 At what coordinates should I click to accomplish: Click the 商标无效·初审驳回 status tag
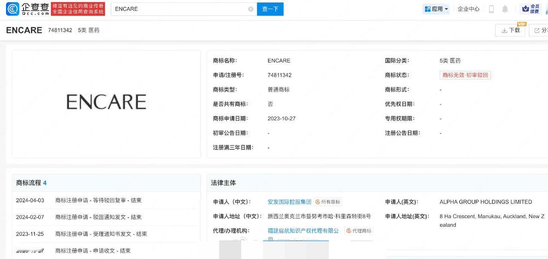pos(465,75)
